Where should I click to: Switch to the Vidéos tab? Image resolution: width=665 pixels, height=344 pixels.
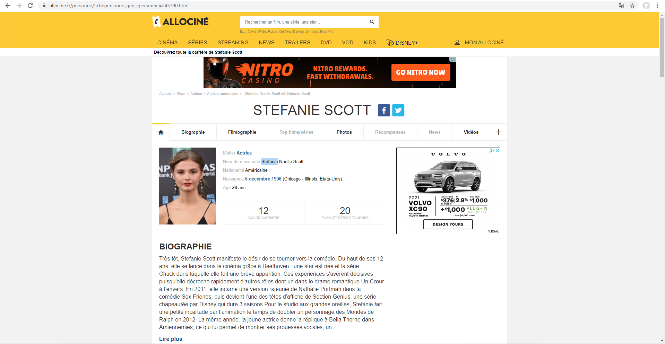(471, 132)
